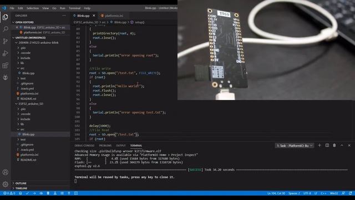Add a new terminal with the plus icon
Screen dimensions: 355x200
[319, 146]
